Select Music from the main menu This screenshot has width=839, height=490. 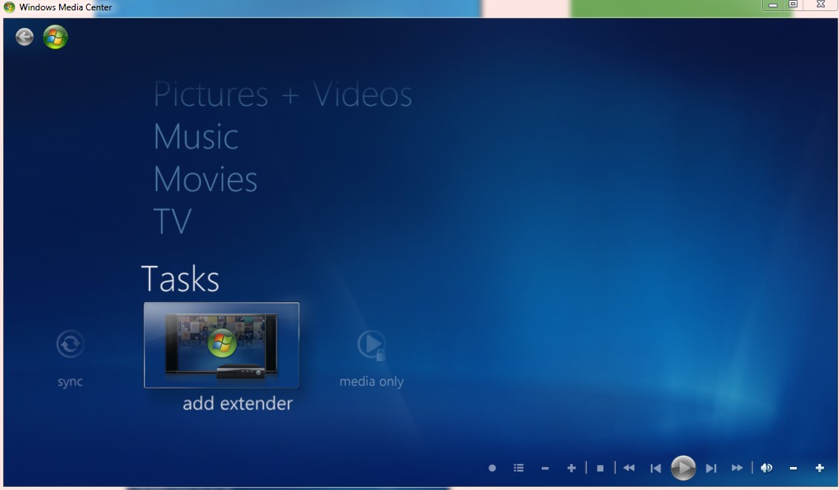(x=196, y=136)
